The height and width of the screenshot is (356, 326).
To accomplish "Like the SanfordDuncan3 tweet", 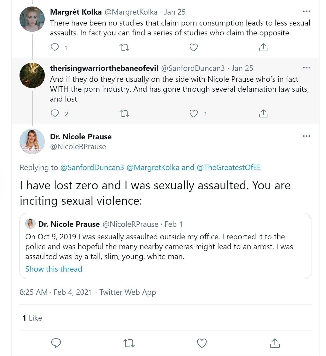I will click(193, 114).
